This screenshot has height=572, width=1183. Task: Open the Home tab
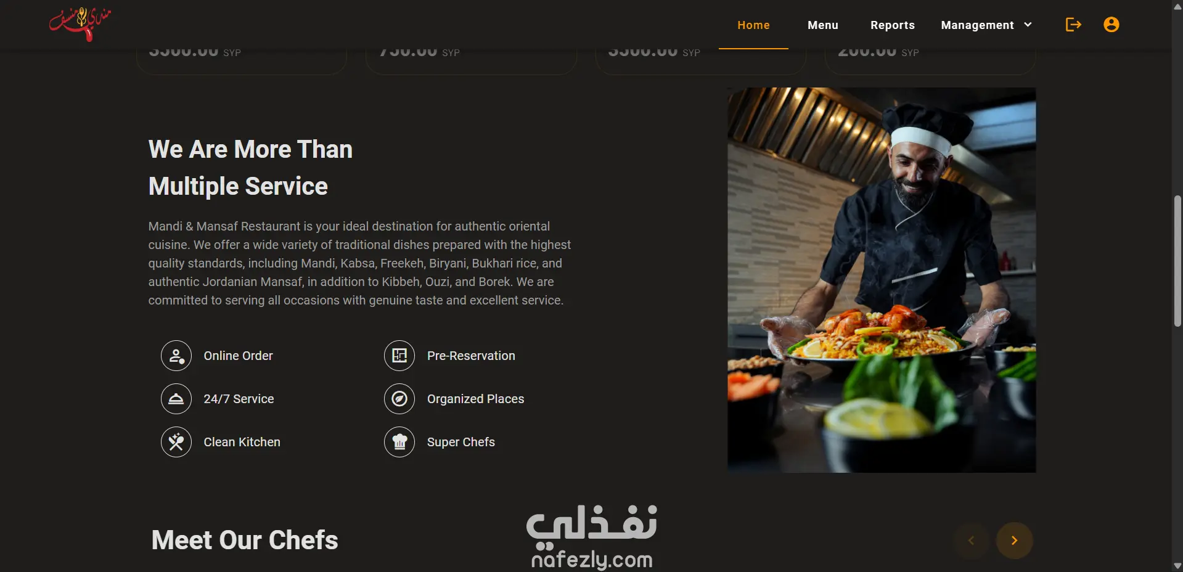click(x=753, y=25)
